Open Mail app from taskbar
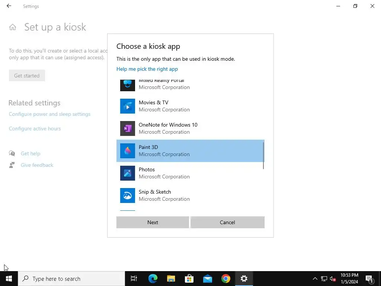Image resolution: width=381 pixels, height=286 pixels. (208, 279)
